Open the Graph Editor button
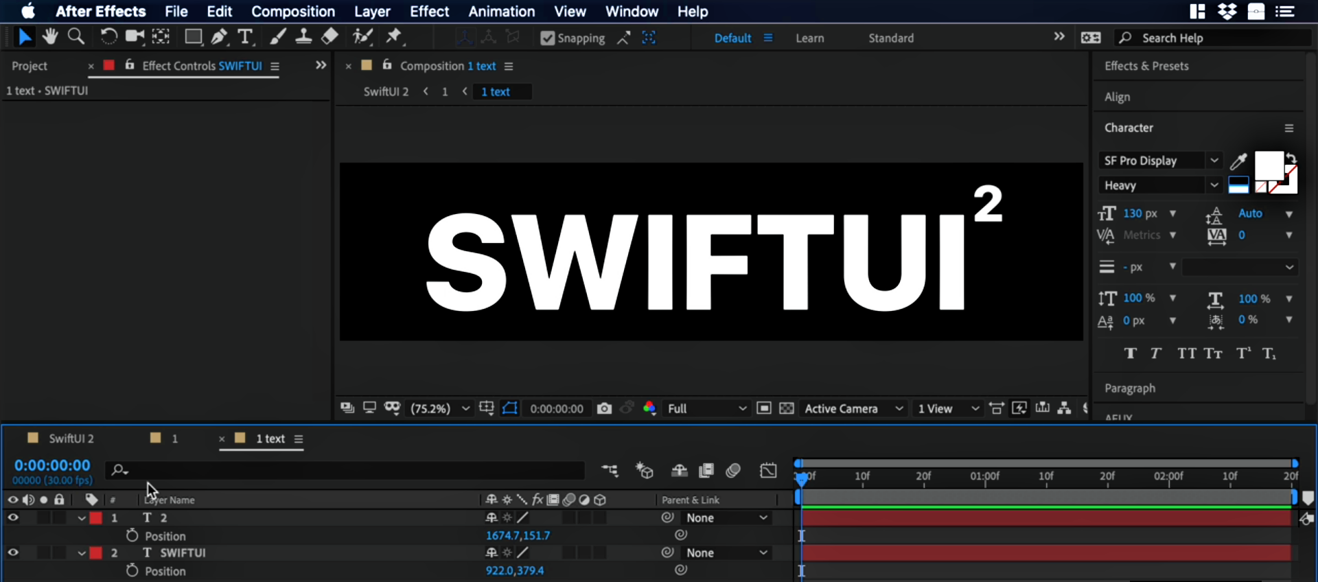Screen dimensions: 1318x582 [x=769, y=471]
